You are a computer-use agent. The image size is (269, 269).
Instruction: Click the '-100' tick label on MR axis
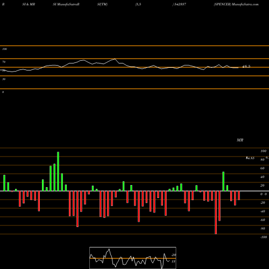click(264, 237)
